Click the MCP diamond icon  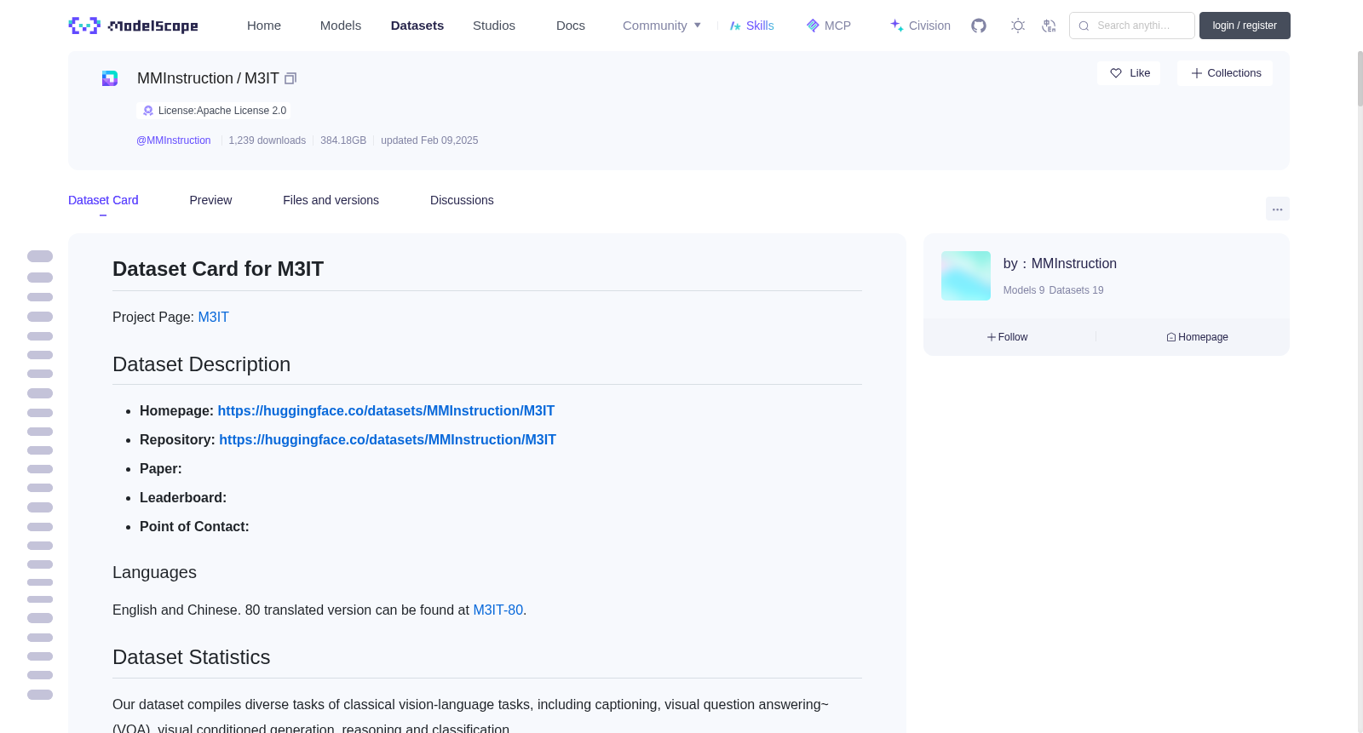click(x=813, y=26)
